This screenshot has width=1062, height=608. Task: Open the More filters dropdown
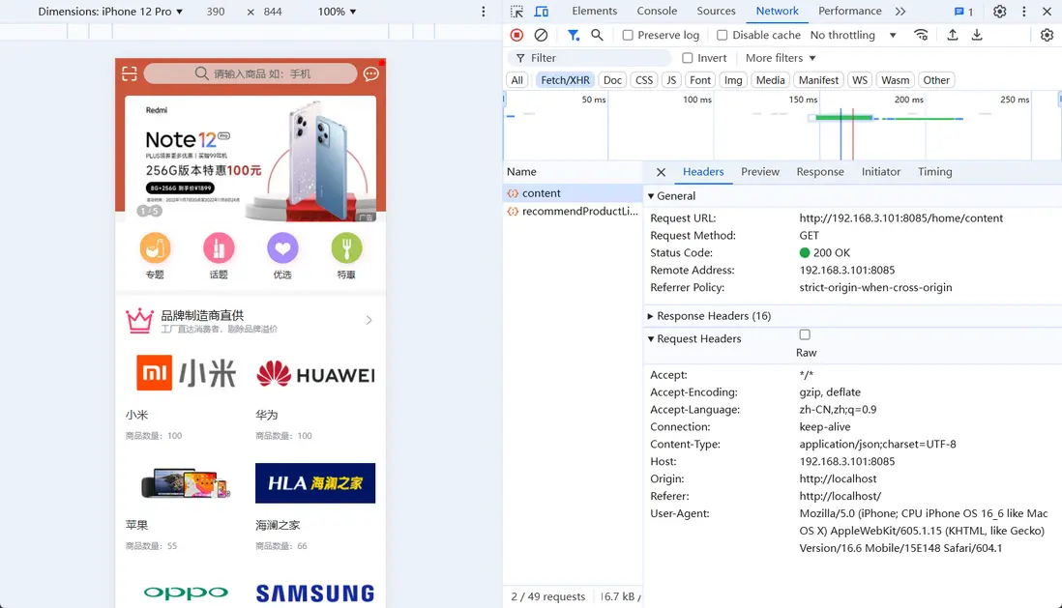click(781, 58)
